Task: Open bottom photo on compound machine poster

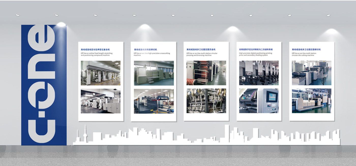Action: click(x=101, y=101)
